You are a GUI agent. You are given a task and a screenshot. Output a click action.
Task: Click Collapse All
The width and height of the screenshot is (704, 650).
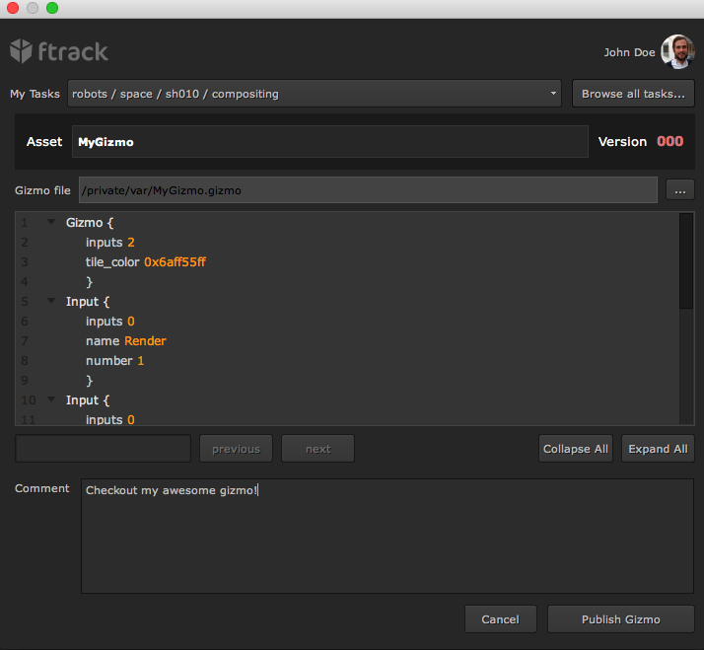coord(576,449)
